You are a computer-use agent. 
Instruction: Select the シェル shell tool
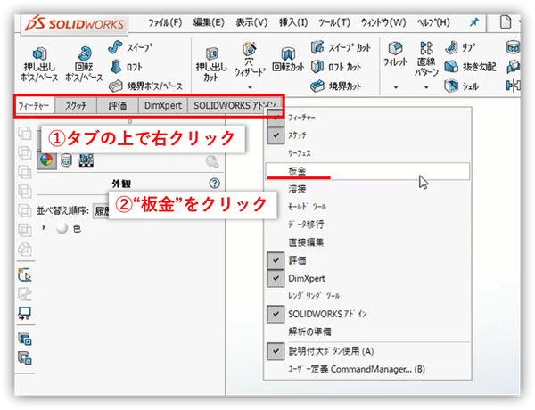461,86
